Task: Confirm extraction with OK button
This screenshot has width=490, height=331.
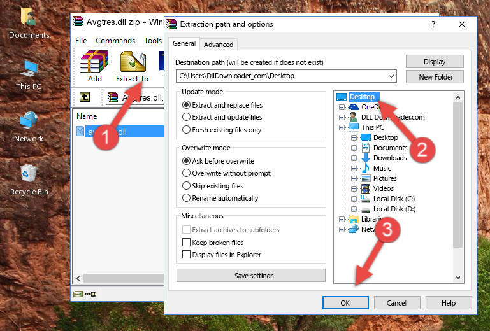Action: tap(345, 303)
